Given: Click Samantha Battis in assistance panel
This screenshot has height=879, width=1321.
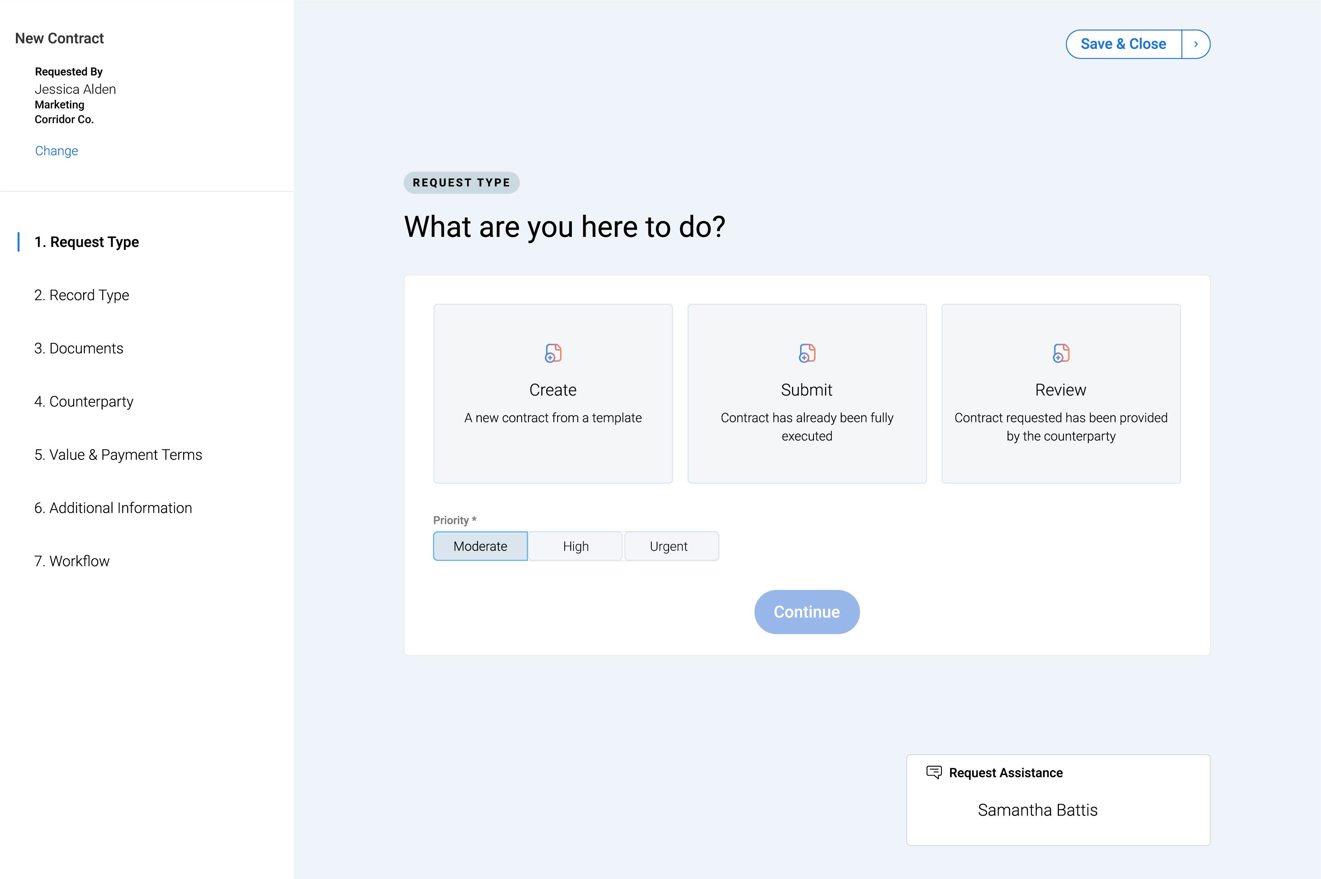Looking at the screenshot, I should (1037, 810).
